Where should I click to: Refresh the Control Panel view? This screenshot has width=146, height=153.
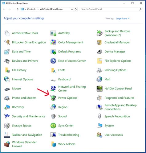pyautogui.click(x=76, y=9)
